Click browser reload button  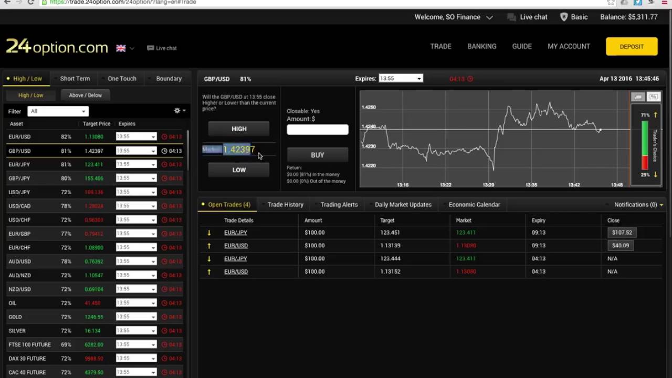click(31, 2)
